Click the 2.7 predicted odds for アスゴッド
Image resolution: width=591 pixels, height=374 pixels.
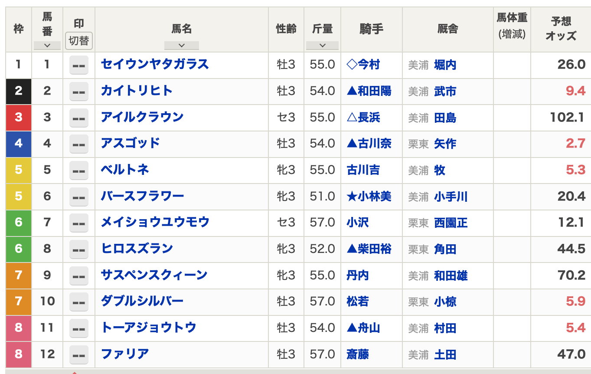pyautogui.click(x=575, y=144)
